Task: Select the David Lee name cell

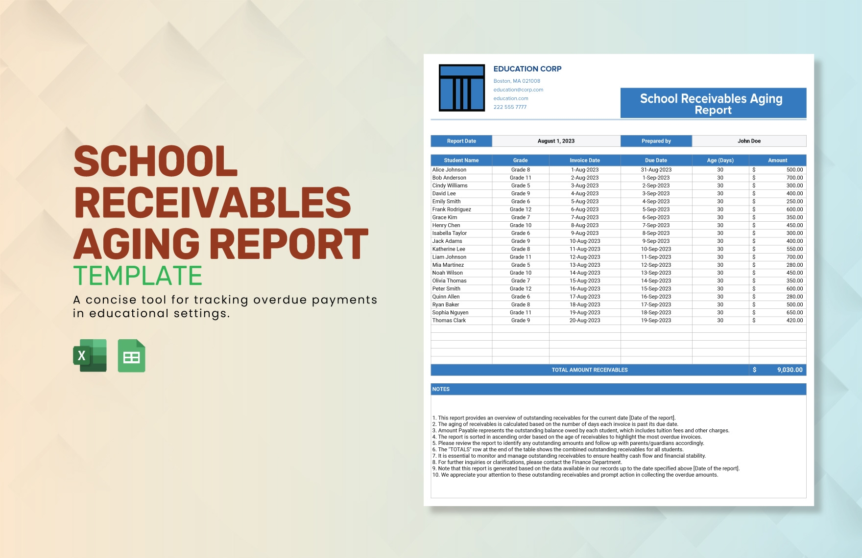Action: (x=461, y=193)
